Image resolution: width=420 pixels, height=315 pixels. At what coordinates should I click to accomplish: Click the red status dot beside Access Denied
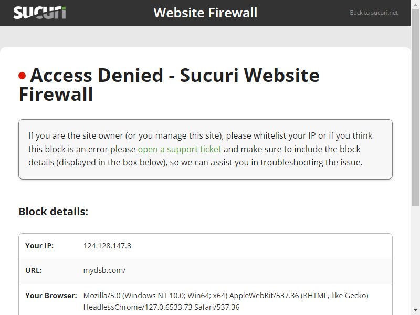22,76
